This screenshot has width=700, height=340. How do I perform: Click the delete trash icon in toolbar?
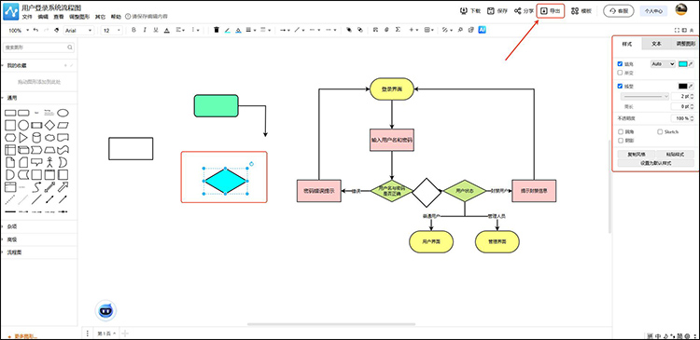click(x=217, y=30)
